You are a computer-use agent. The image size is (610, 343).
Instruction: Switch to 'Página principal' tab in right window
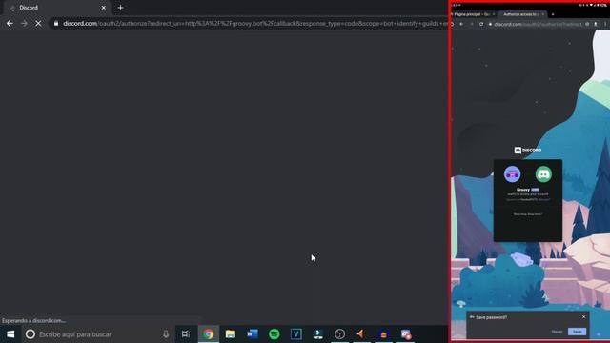click(473, 14)
